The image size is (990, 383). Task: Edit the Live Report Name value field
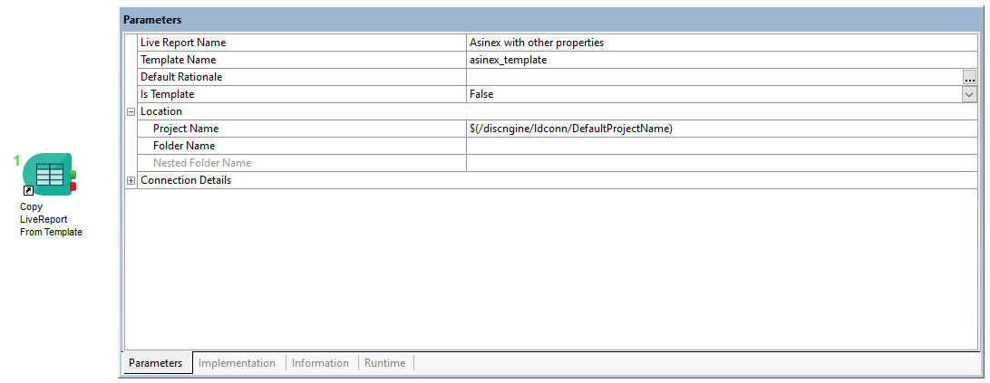point(722,43)
